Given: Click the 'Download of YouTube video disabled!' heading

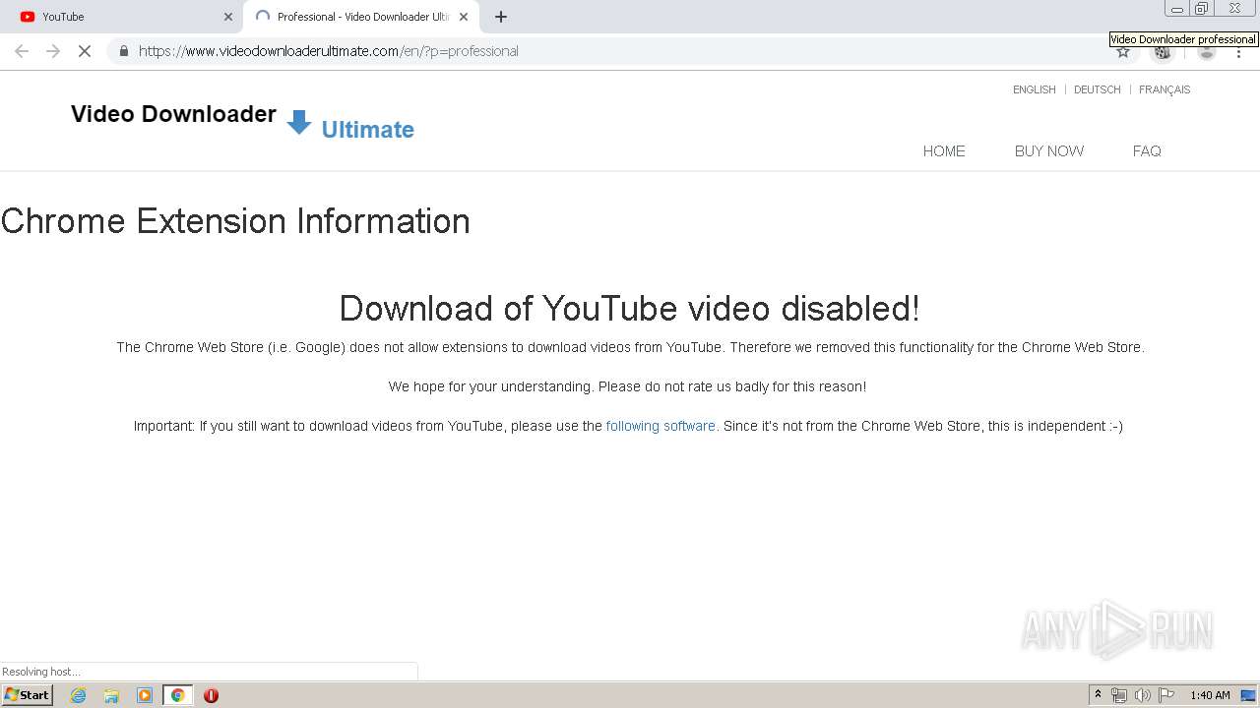Looking at the screenshot, I should (630, 309).
